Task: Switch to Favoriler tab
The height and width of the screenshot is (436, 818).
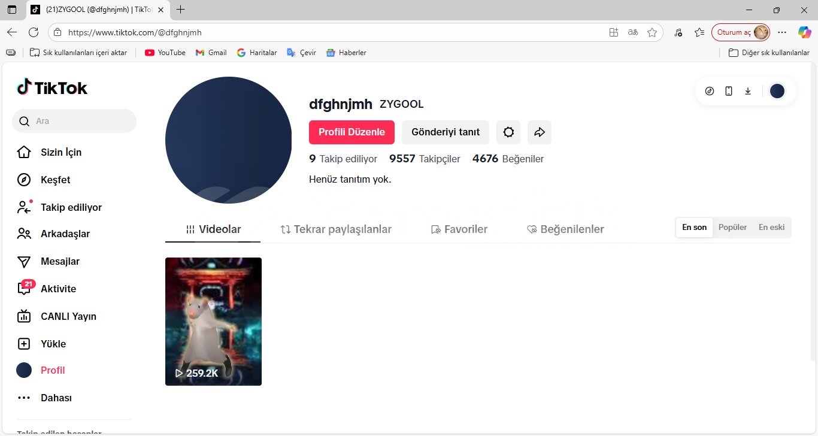Action: pos(459,229)
